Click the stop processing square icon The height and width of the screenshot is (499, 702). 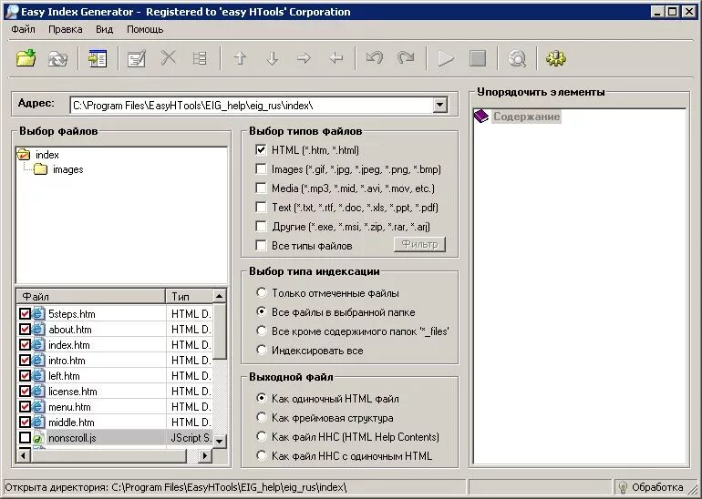(x=478, y=58)
